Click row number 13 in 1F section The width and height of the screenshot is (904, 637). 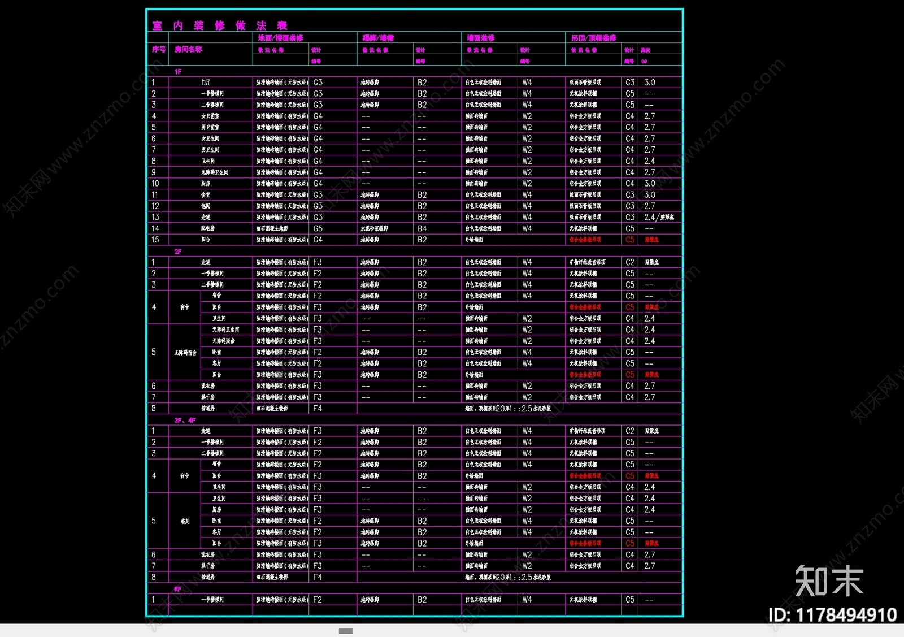[x=155, y=217]
